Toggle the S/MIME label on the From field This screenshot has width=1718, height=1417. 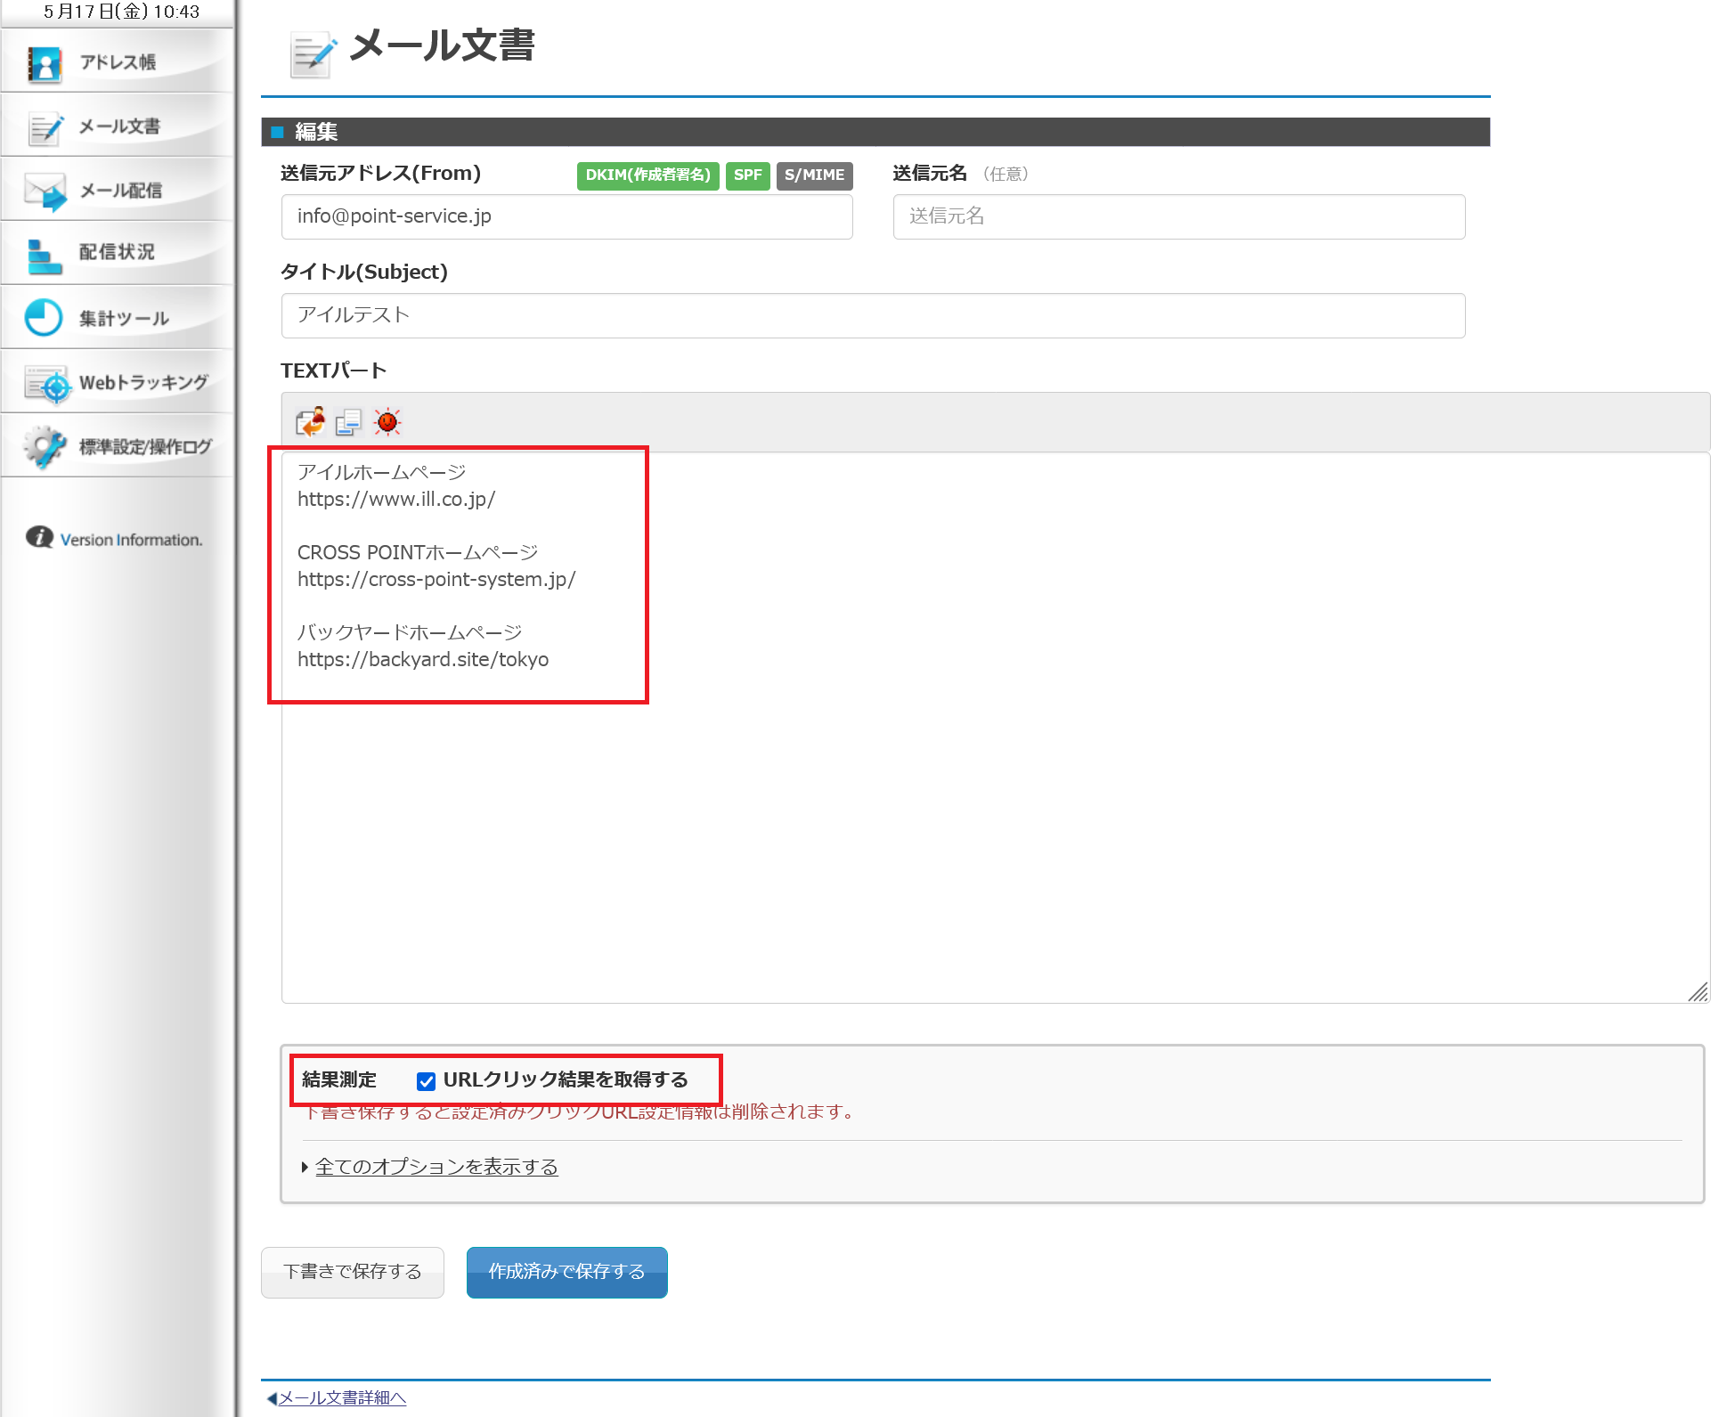[x=813, y=175]
